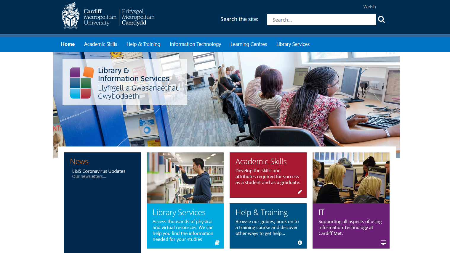Screen dimensions: 450x253
Task: Focus the site search input field
Action: point(321,20)
